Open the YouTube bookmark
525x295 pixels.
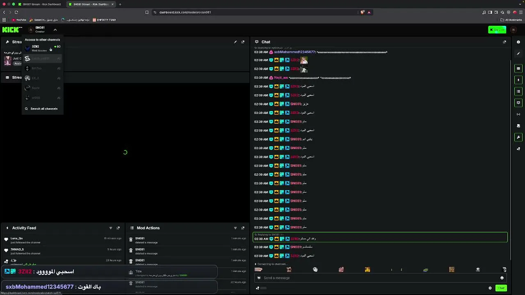pos(19,20)
